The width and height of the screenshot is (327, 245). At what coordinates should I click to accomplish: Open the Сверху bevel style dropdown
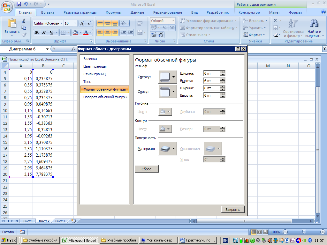click(173, 77)
